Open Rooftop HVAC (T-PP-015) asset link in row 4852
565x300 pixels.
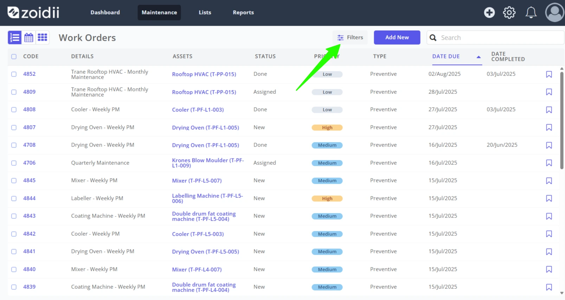pos(204,74)
